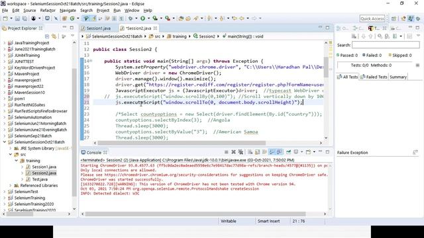Open the File menu
Screen dimensions: 424x238
(5, 11)
